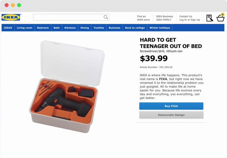The height and width of the screenshot is (158, 227).
Task: Open the Kitchens navigation item
Action: (x=70, y=28)
